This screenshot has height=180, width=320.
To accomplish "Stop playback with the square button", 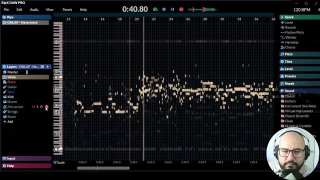I will click(x=164, y=9).
